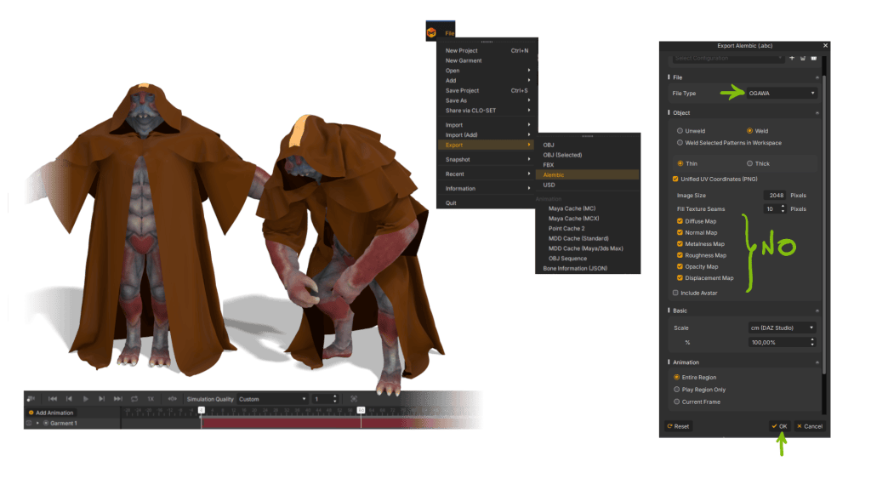Choose the Thick thickness option

(749, 164)
